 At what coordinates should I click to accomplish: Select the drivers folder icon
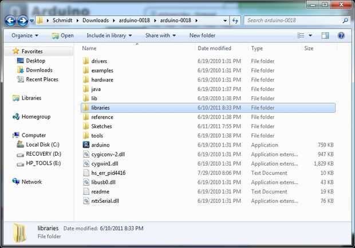point(86,61)
